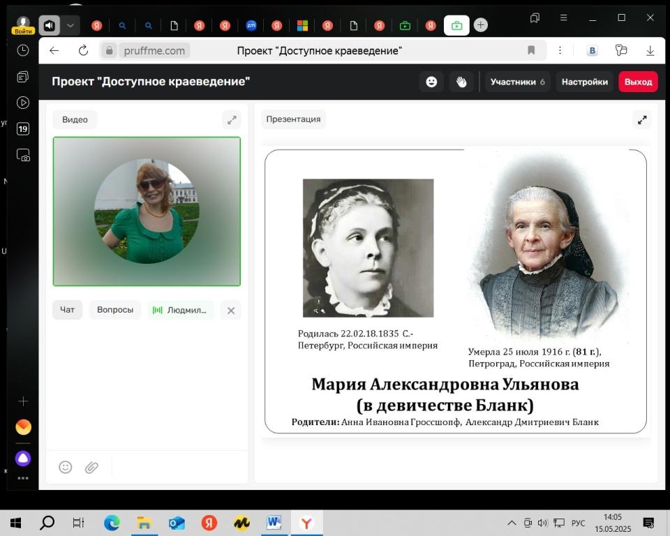Switch the РУС keyboard language indicator

578,523
